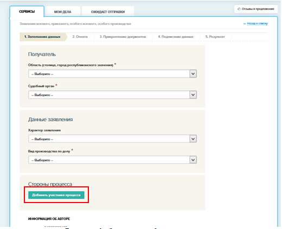Open the Судебный орган dropdown field
The height and width of the screenshot is (229, 282).
tap(112, 95)
